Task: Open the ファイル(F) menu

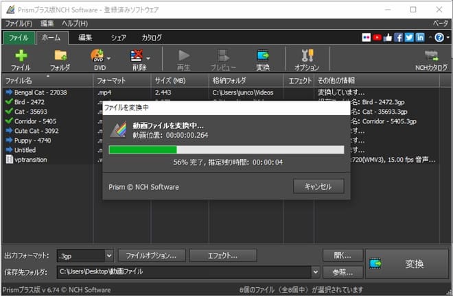Action: [19, 23]
